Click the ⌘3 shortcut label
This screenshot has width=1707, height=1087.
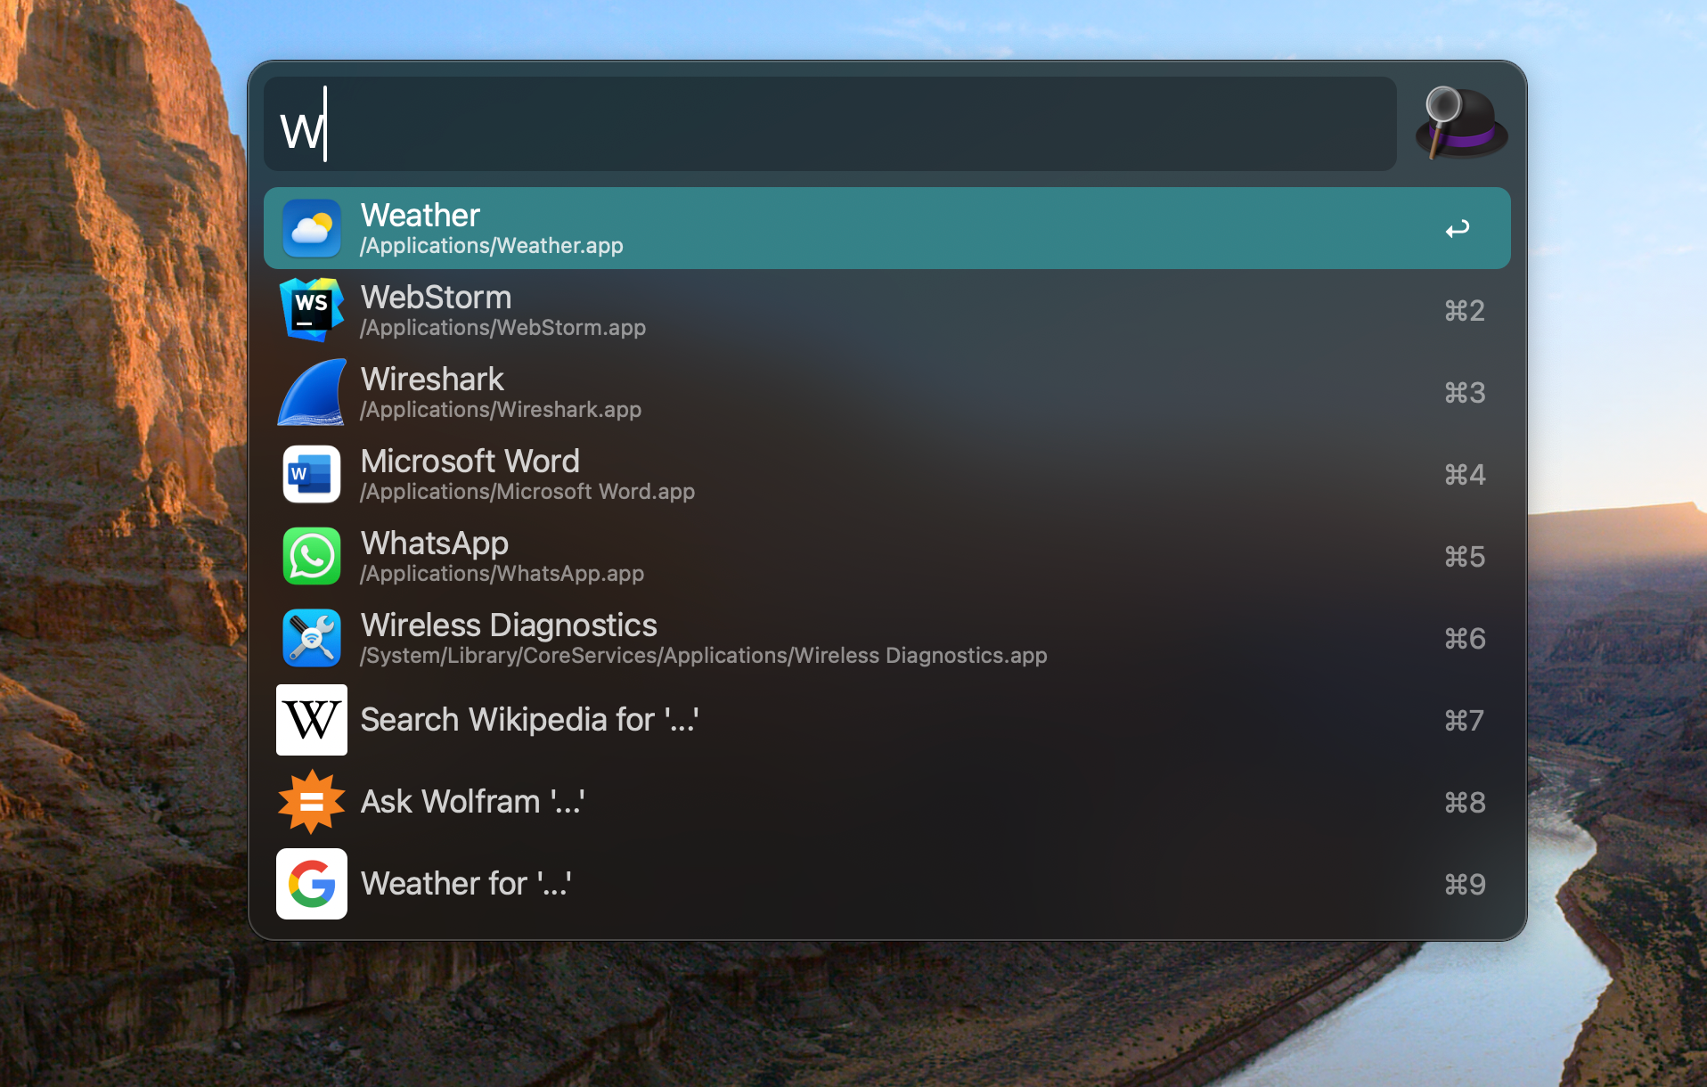click(x=1465, y=392)
